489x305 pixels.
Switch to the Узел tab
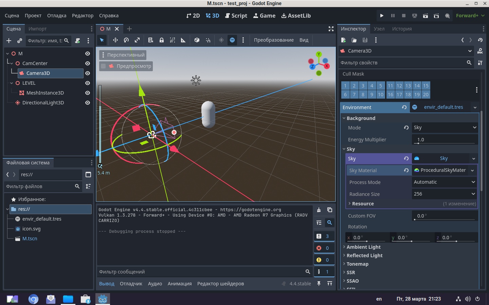(379, 29)
